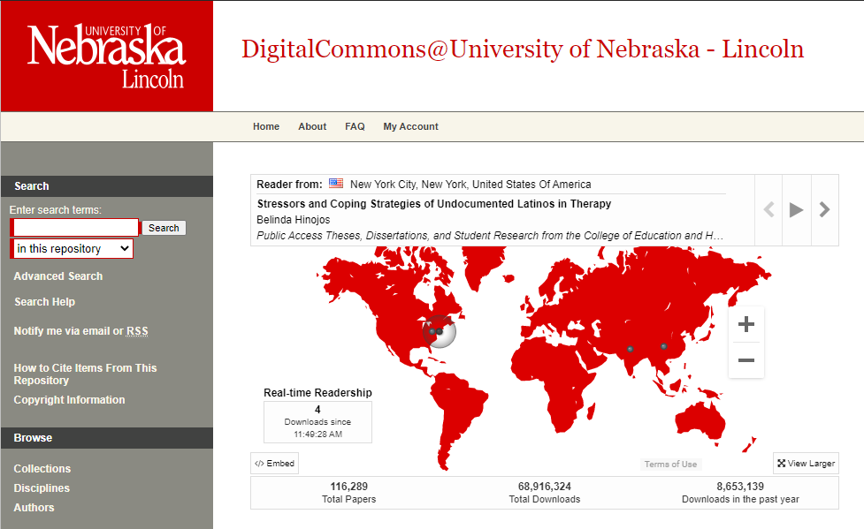Click the Embed code button
Viewport: 864px width, 529px height.
point(274,463)
